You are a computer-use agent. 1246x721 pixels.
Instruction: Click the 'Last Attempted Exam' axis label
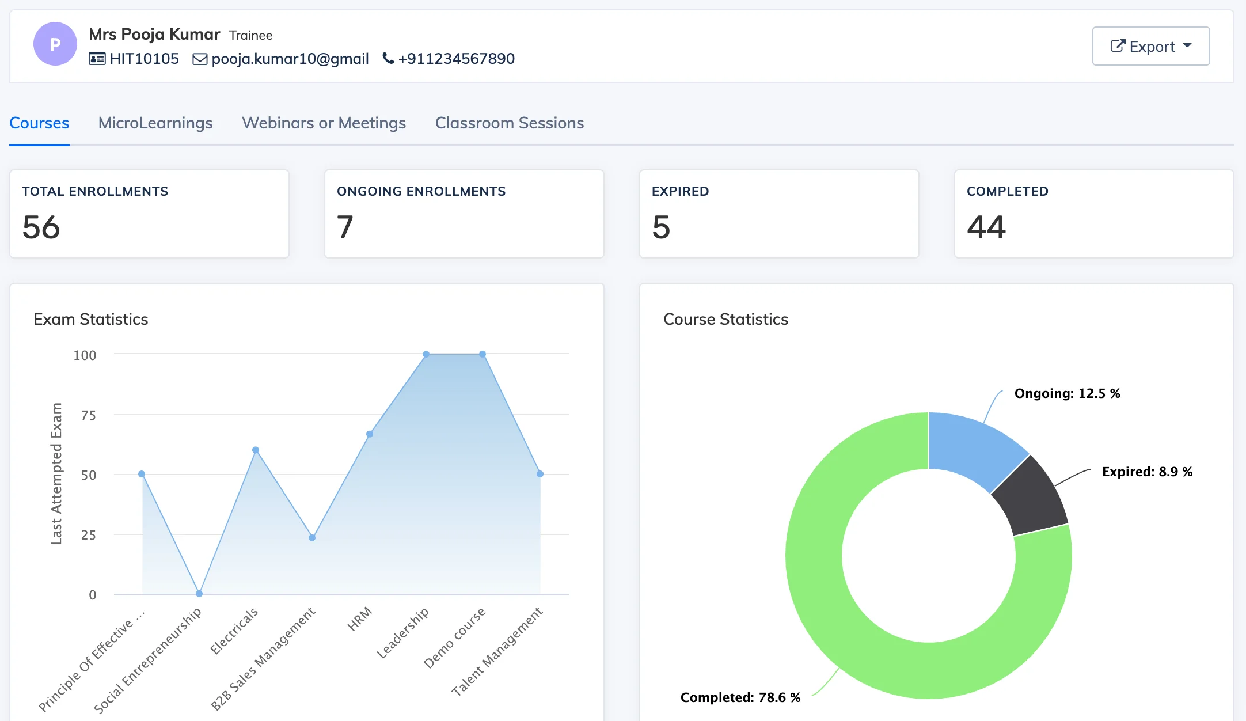click(x=56, y=473)
